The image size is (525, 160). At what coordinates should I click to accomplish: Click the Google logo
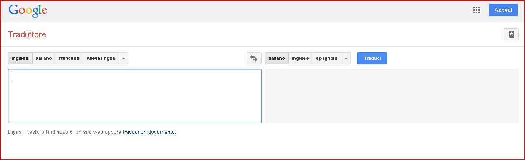28,11
